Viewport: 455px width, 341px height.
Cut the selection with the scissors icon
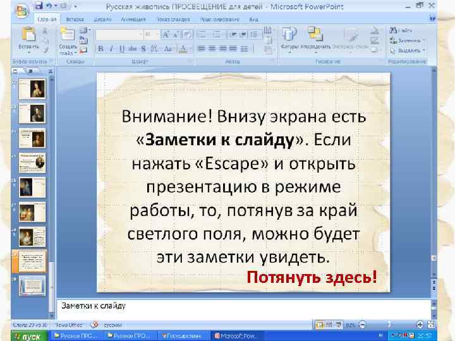coord(45,30)
